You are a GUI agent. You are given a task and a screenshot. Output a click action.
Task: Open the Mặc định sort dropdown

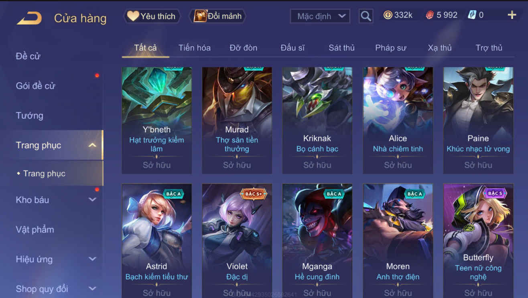(x=320, y=16)
